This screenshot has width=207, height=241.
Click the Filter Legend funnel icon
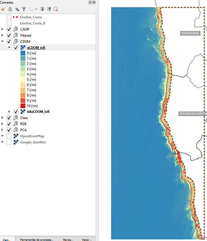pos(24,9)
